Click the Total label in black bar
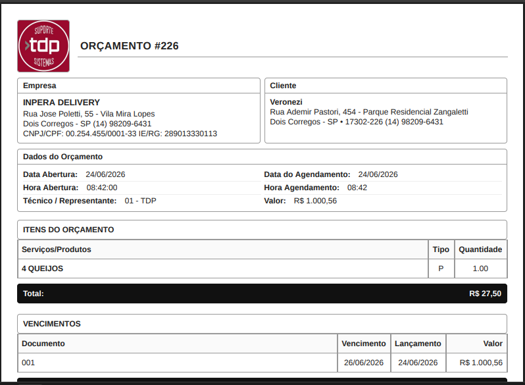Screen dimensions: 525x385 click(x=33, y=294)
